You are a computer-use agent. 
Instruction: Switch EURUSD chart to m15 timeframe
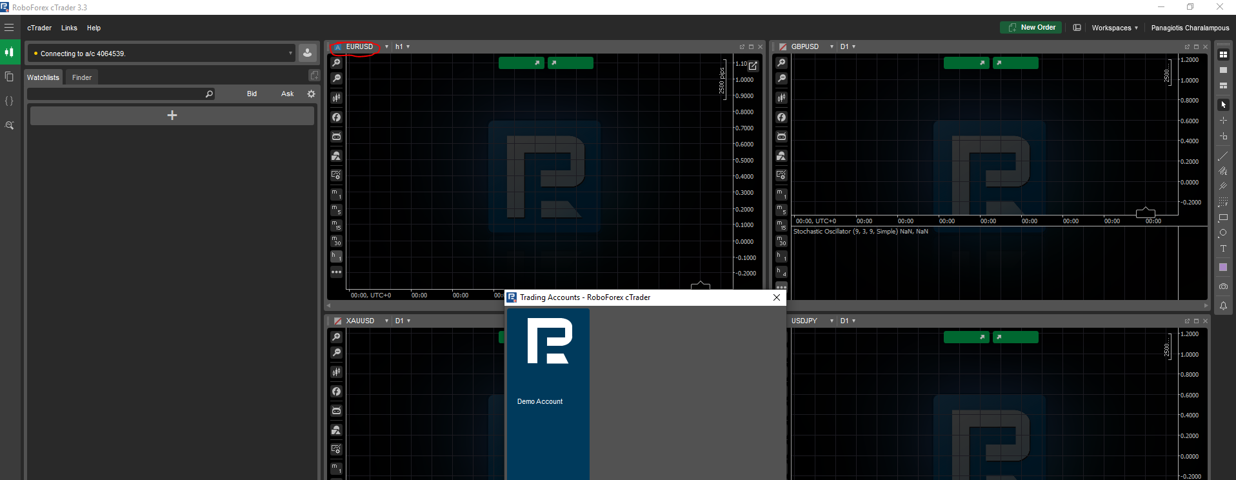(336, 225)
